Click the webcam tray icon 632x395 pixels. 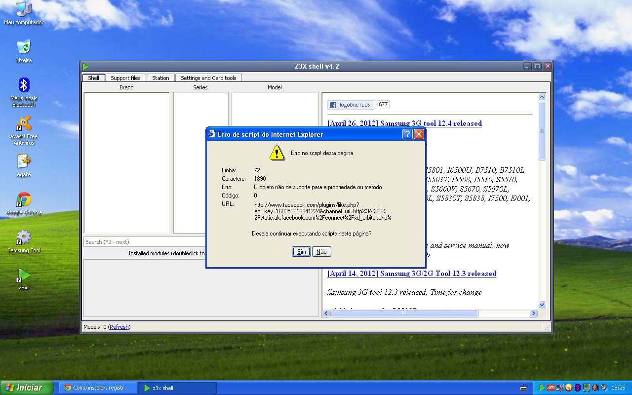(x=603, y=388)
